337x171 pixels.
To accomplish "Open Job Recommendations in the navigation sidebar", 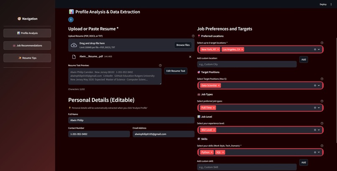I will click(x=27, y=45).
